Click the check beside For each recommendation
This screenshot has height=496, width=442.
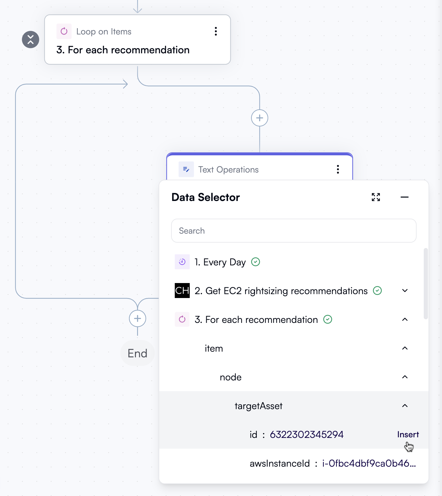[328, 320]
